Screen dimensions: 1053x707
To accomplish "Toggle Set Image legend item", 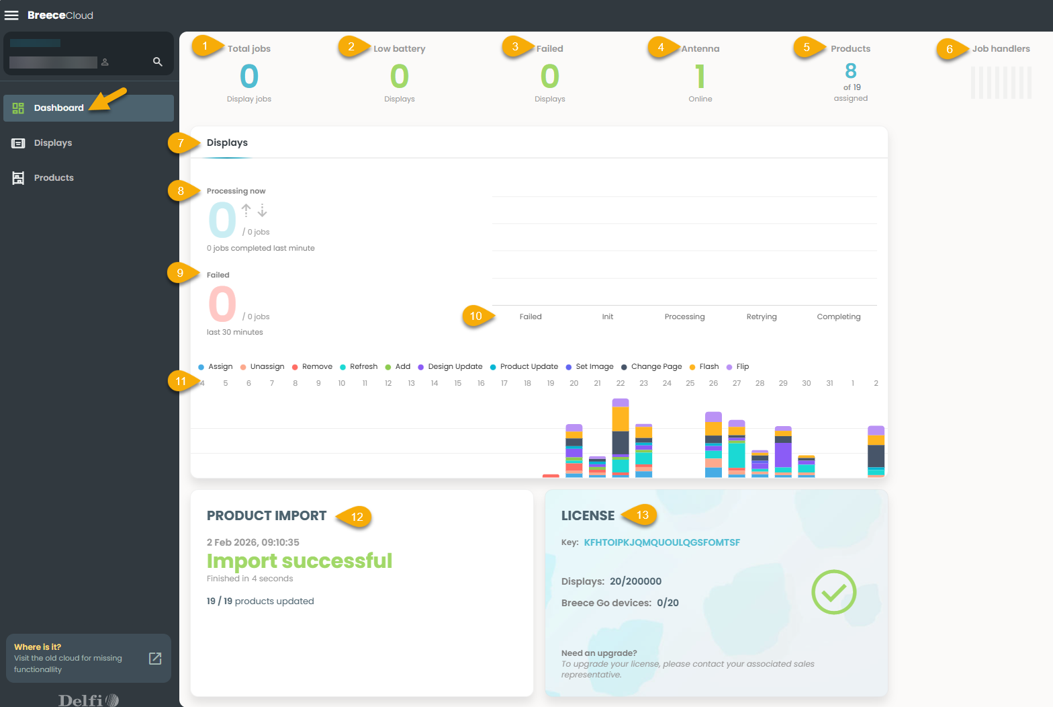I will (590, 367).
